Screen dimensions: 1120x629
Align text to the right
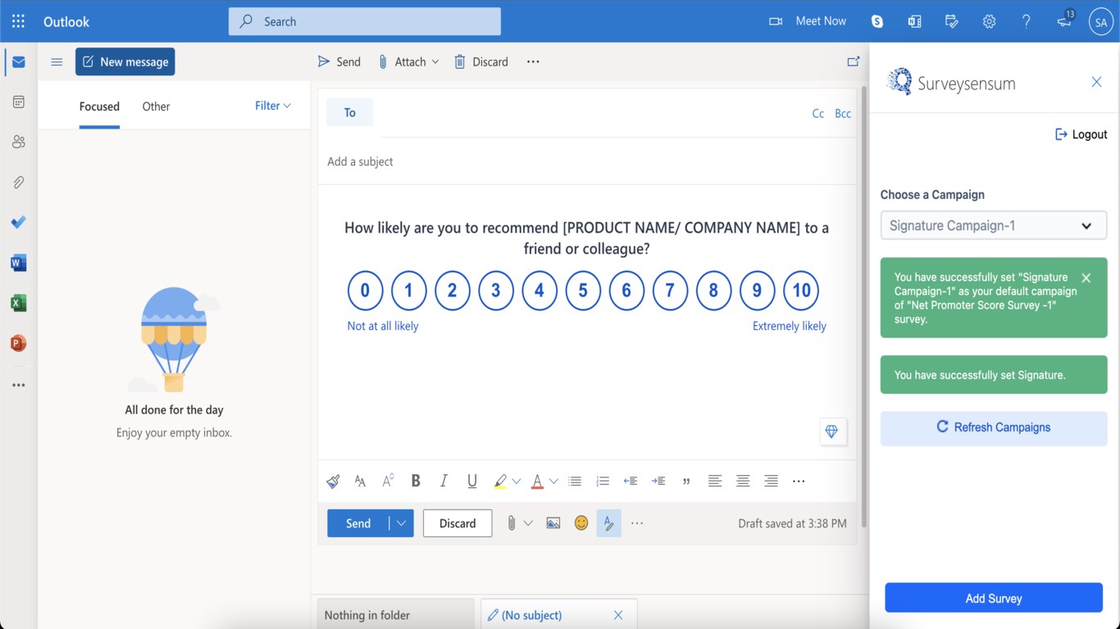click(771, 482)
